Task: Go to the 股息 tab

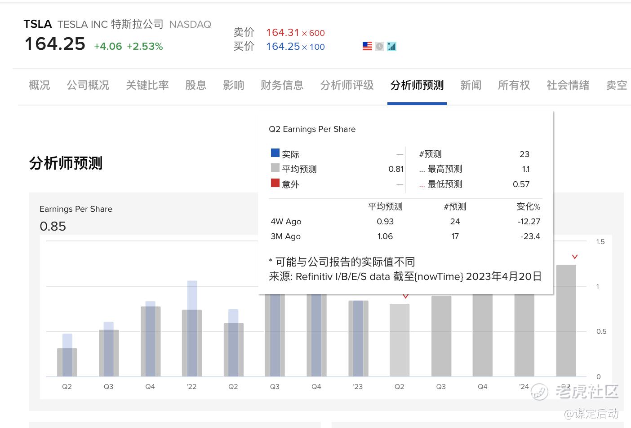Action: click(x=196, y=85)
